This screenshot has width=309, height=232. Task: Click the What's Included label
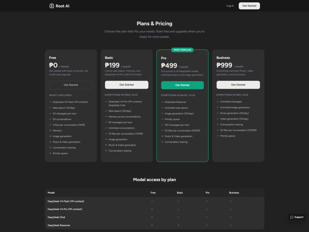point(60,95)
